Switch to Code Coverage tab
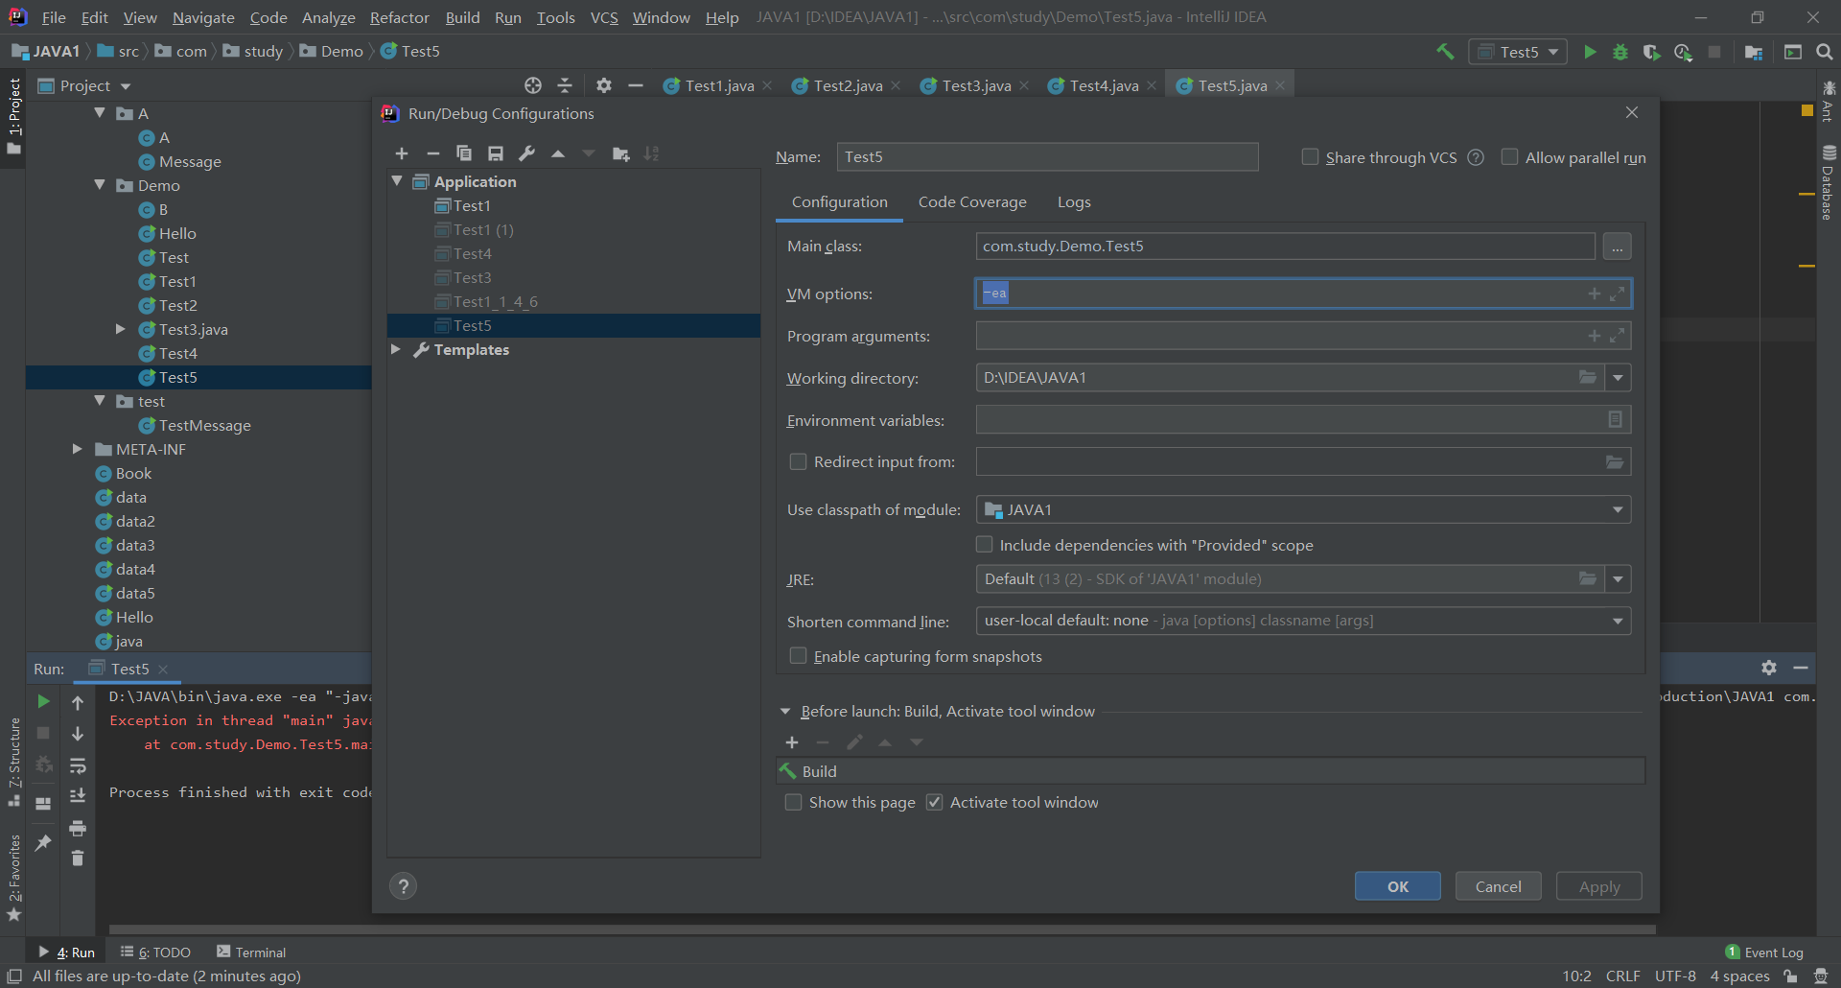The width and height of the screenshot is (1841, 988). 972,202
